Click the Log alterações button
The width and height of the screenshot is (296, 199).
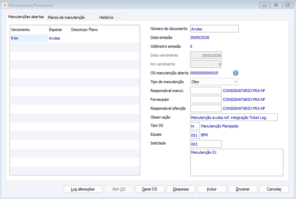tap(83, 189)
